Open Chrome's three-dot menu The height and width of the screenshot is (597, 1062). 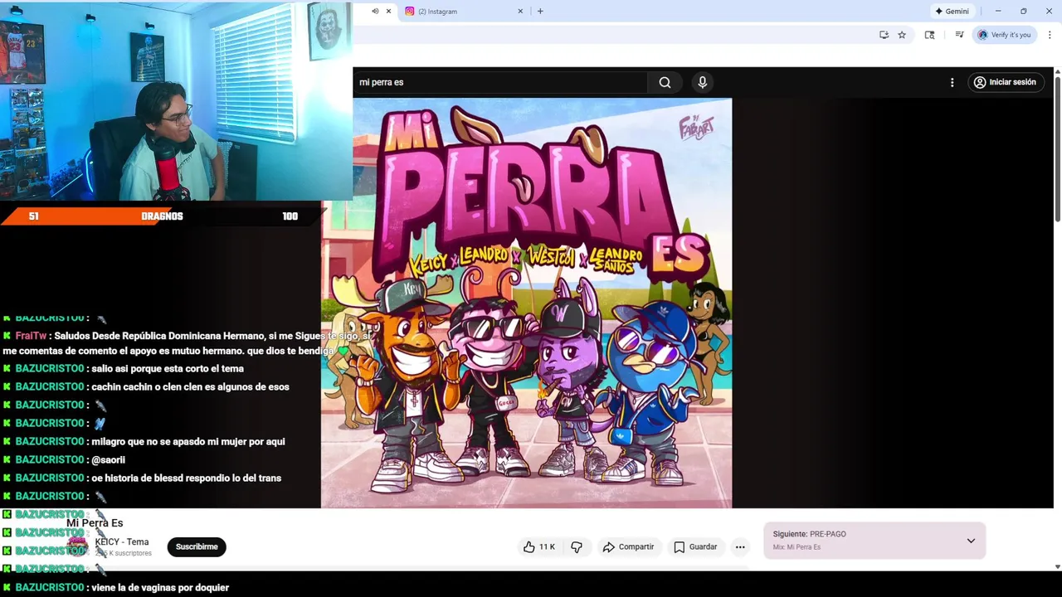1050,35
